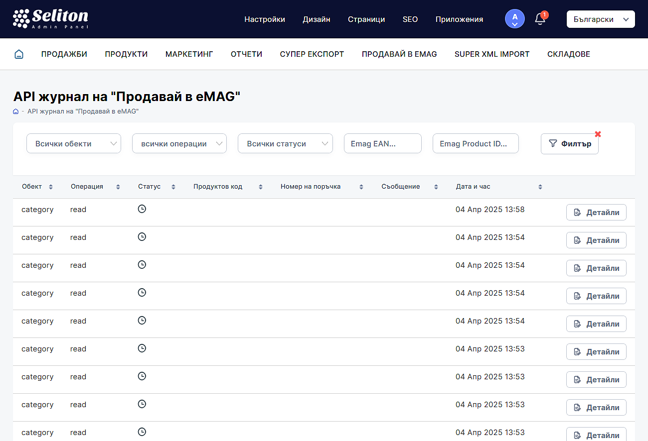Open the Настройки menu
648x441 pixels.
[264, 19]
